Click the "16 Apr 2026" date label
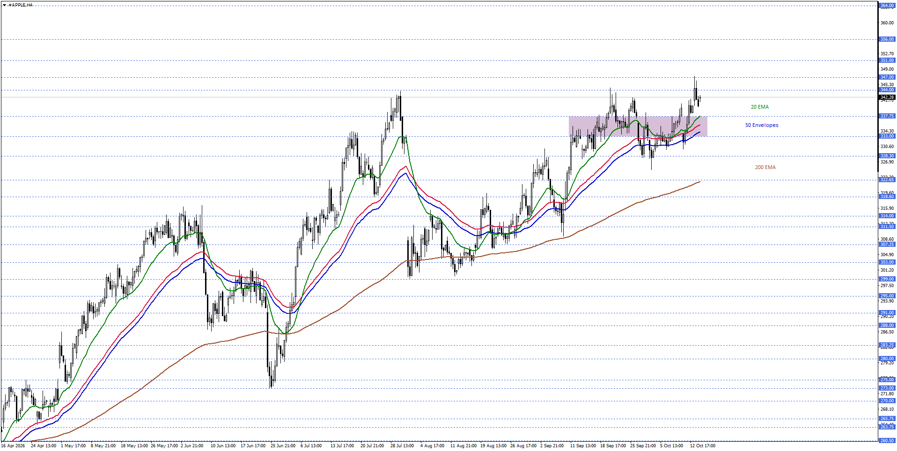897x451 pixels. [x=13, y=446]
